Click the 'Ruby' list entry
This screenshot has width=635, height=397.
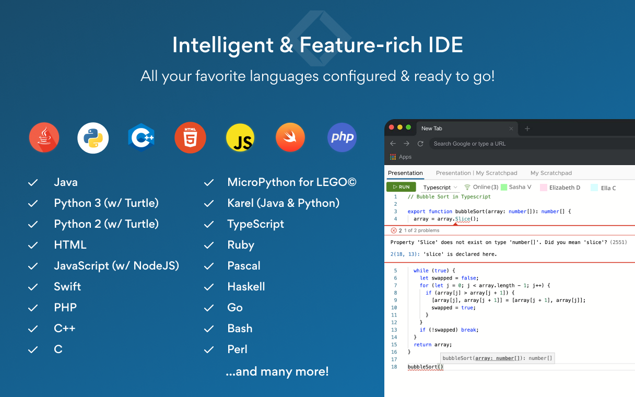pyautogui.click(x=241, y=245)
